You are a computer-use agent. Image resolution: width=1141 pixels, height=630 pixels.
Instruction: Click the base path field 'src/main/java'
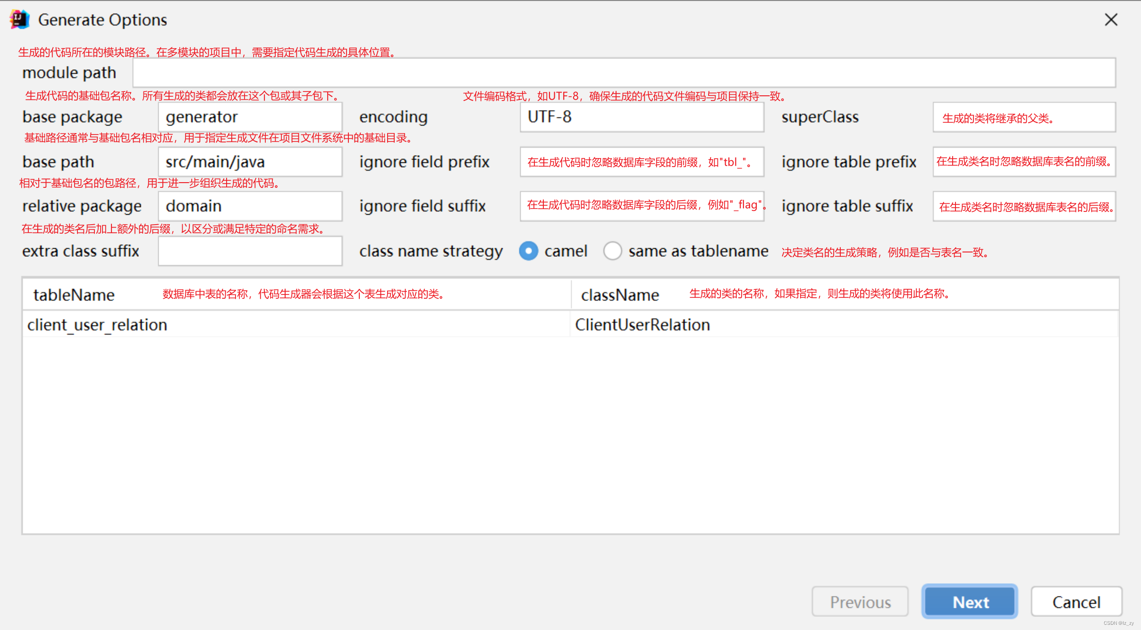pyautogui.click(x=250, y=161)
